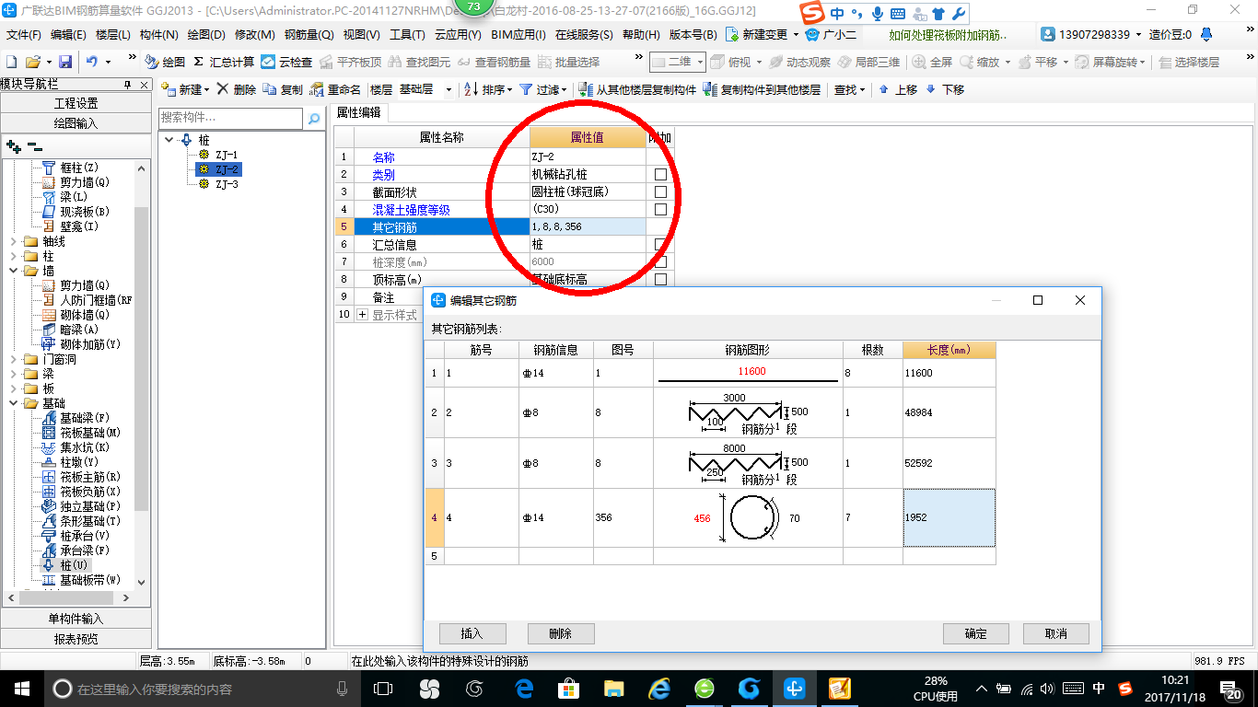Open the 构件(N) menu
This screenshot has height=707, width=1258.
[x=158, y=34]
